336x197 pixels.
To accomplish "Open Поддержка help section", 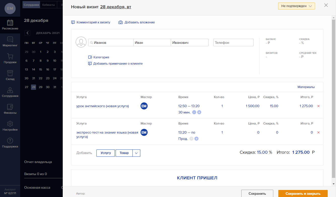I will click(10, 143).
